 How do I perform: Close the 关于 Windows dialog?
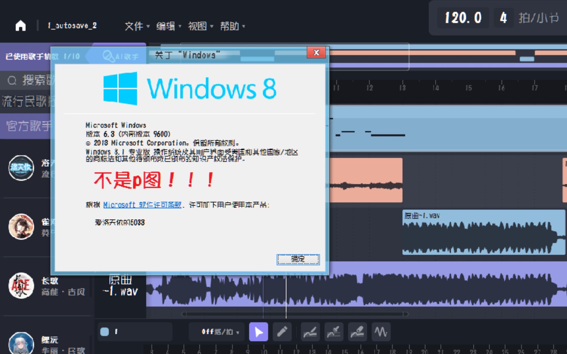point(316,52)
